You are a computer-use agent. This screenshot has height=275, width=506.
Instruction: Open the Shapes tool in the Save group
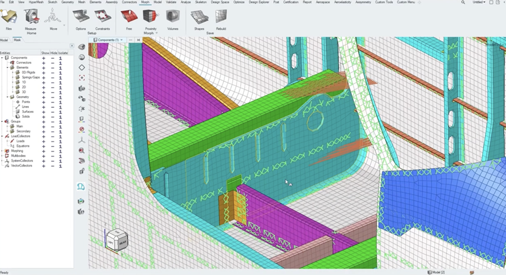(x=199, y=19)
